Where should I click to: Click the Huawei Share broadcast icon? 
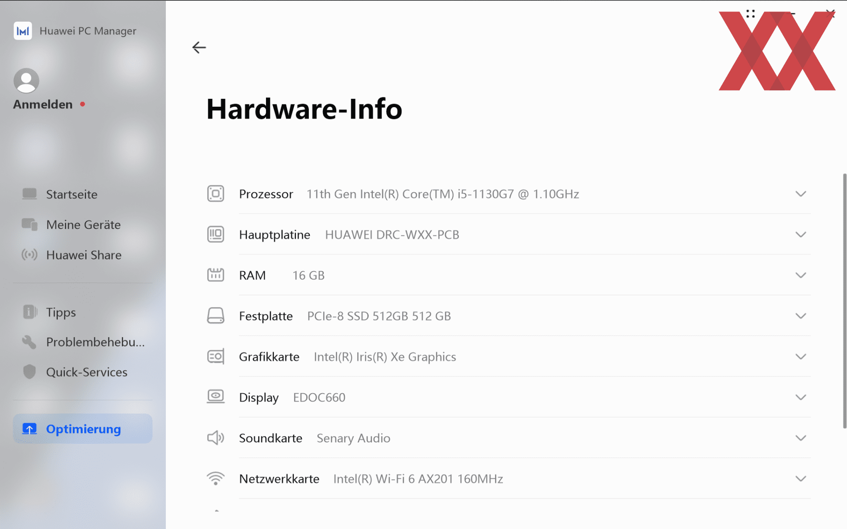tap(30, 255)
